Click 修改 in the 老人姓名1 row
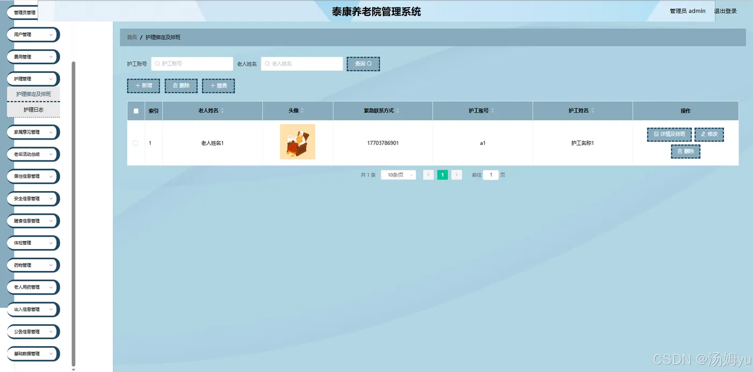Viewport: 753px width, 372px height. [x=709, y=134]
